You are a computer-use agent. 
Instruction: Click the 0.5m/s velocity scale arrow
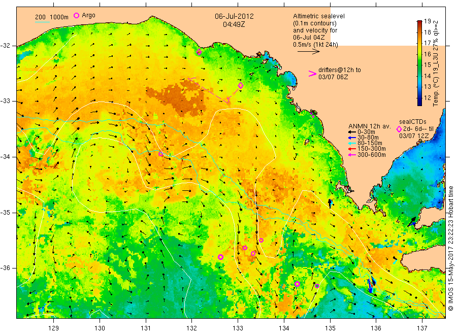tap(308, 52)
